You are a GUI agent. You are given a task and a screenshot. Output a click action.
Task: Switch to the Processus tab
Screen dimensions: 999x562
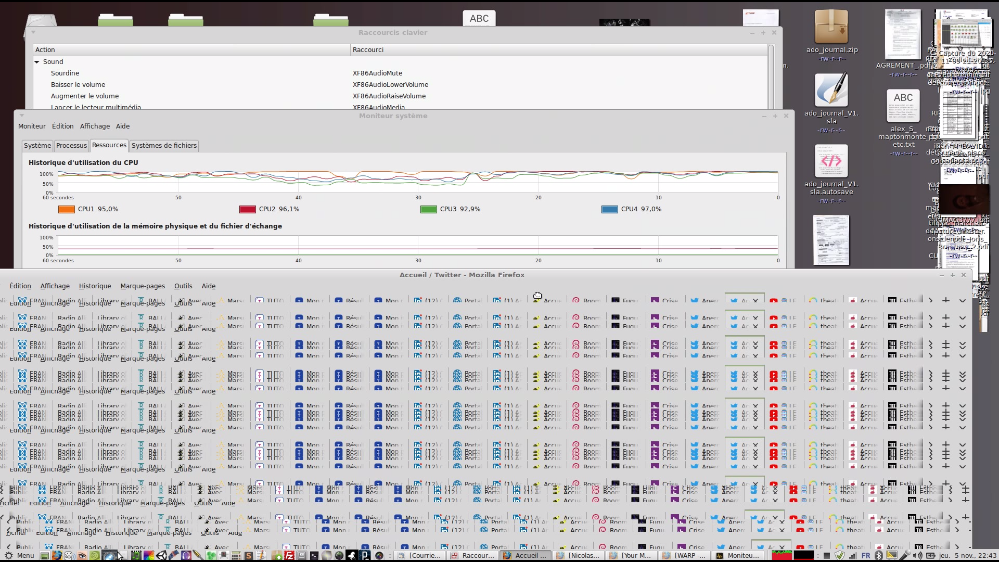pos(71,146)
